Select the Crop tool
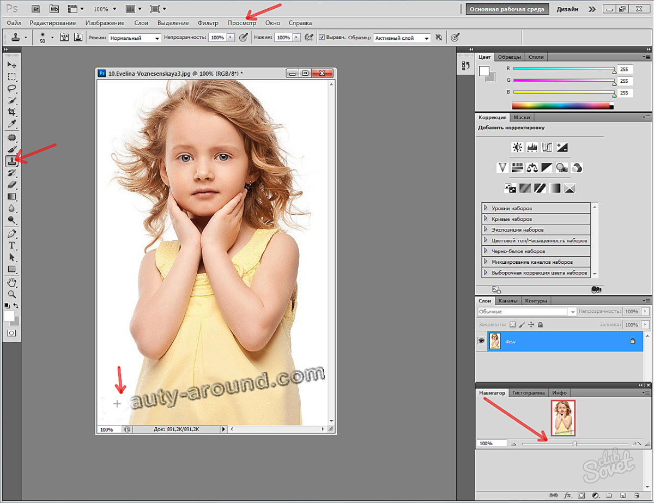The image size is (654, 503). coord(11,112)
